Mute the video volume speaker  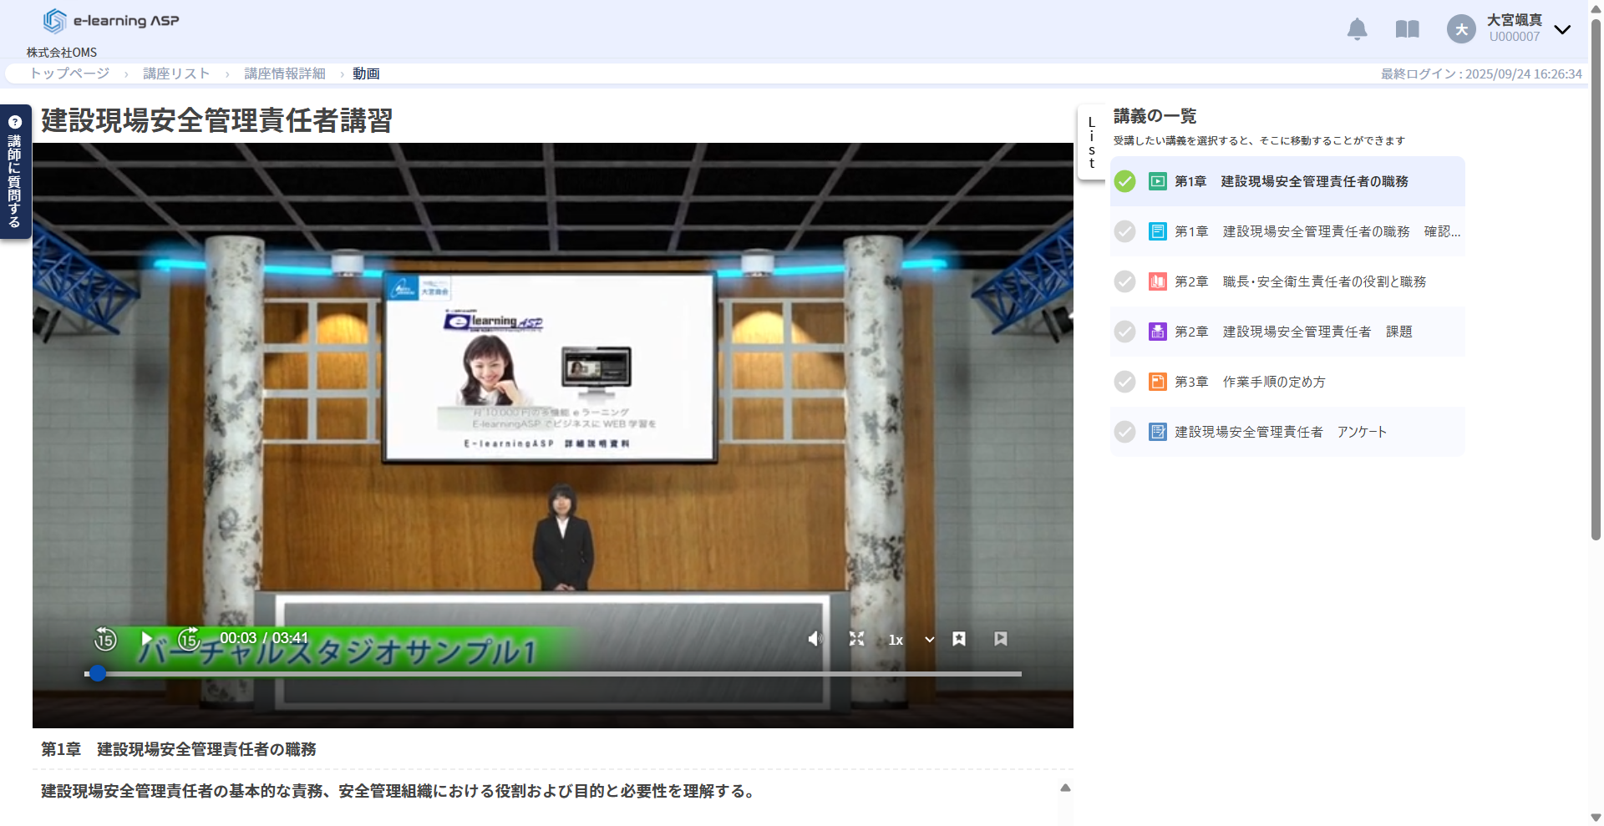click(x=815, y=639)
